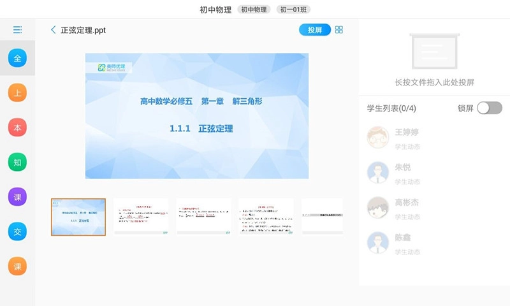Click the 初一01班 class tag

tap(293, 10)
